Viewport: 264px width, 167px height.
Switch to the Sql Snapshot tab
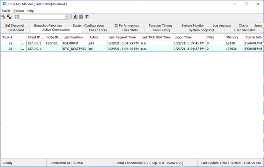(15, 26)
